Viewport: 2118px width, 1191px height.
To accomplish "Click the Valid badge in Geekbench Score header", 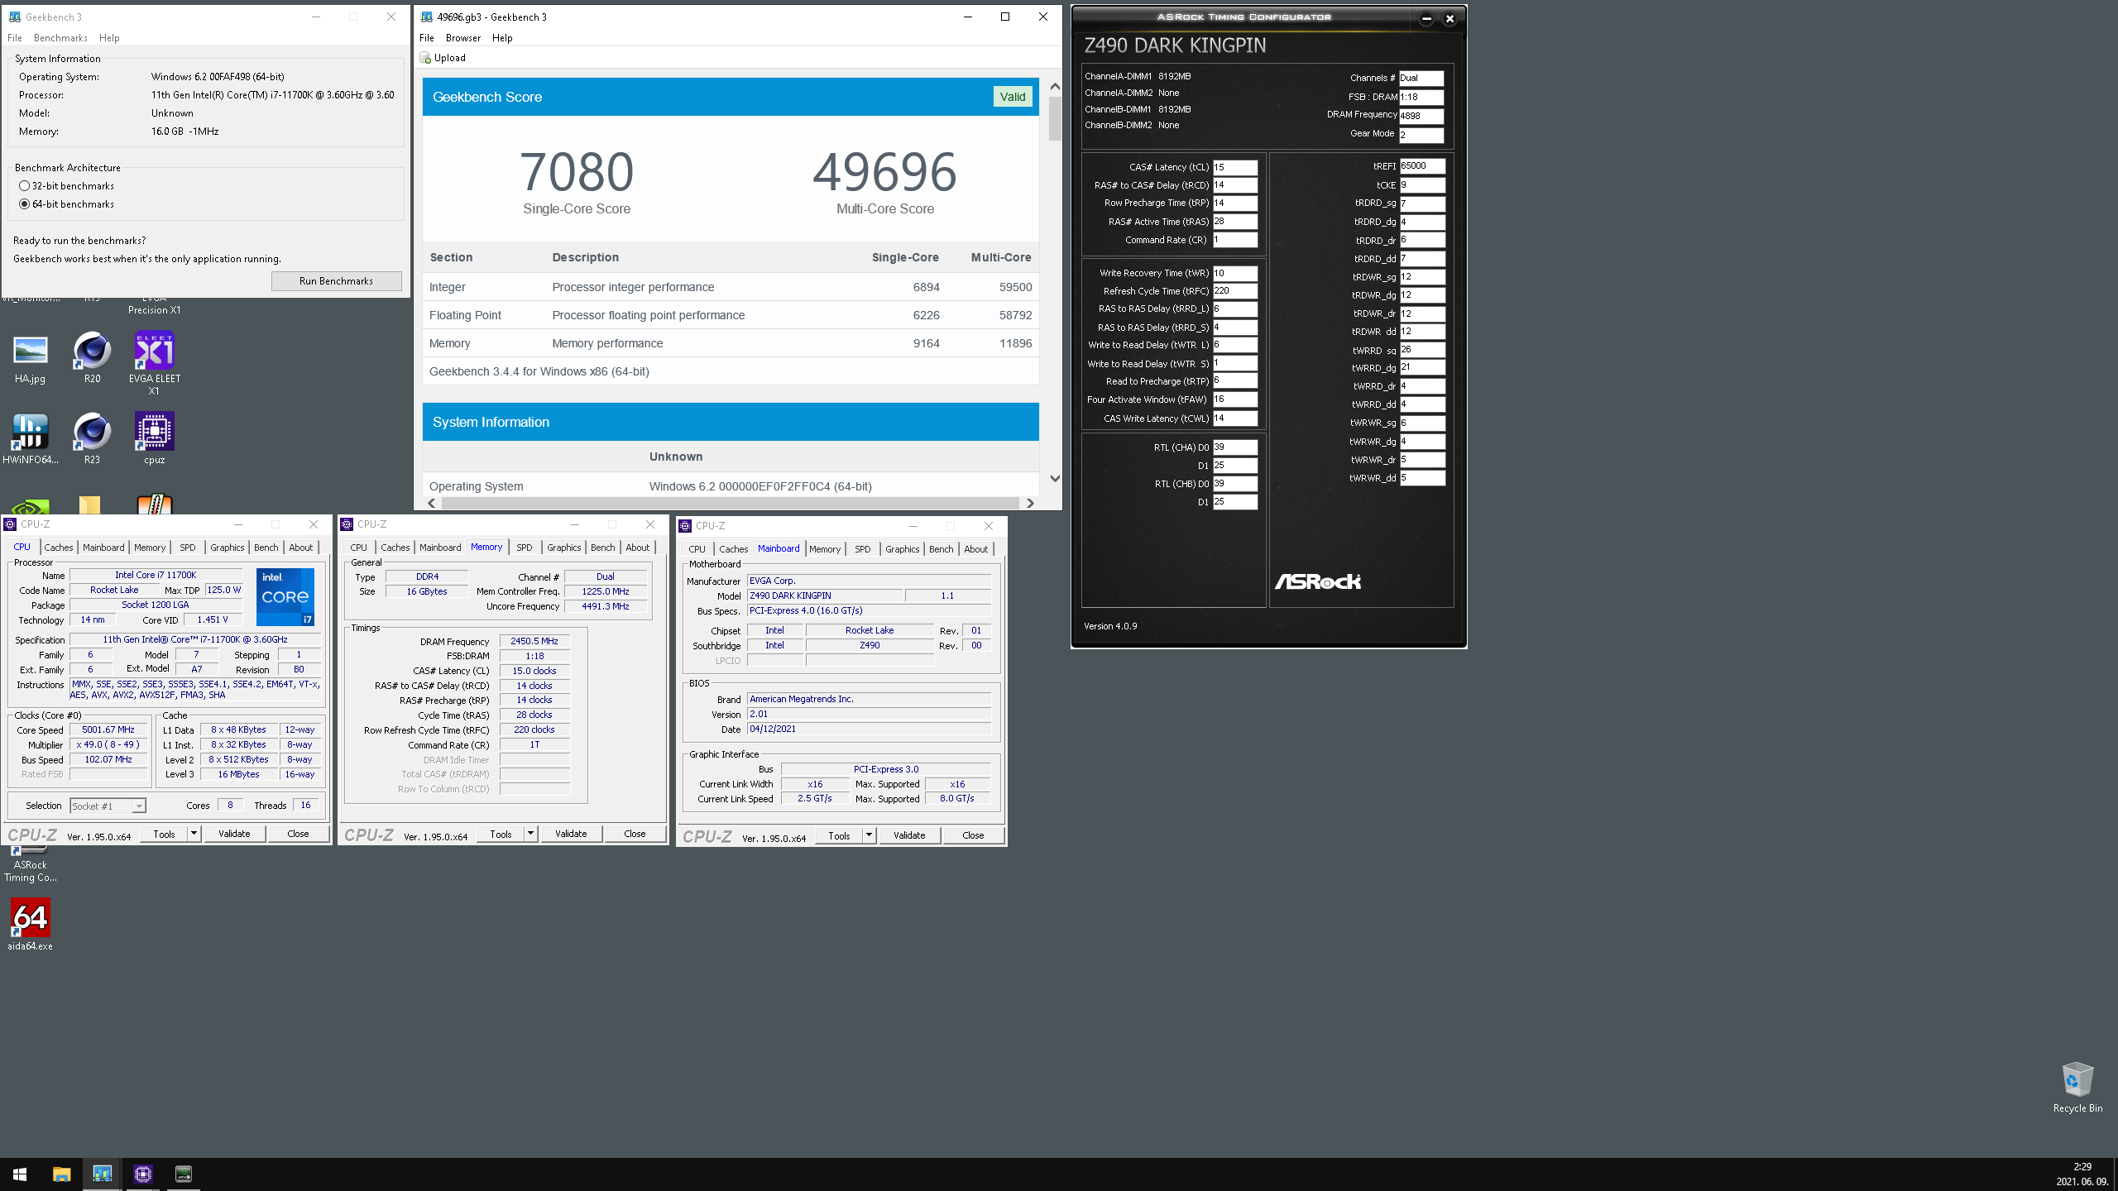I will (1013, 97).
